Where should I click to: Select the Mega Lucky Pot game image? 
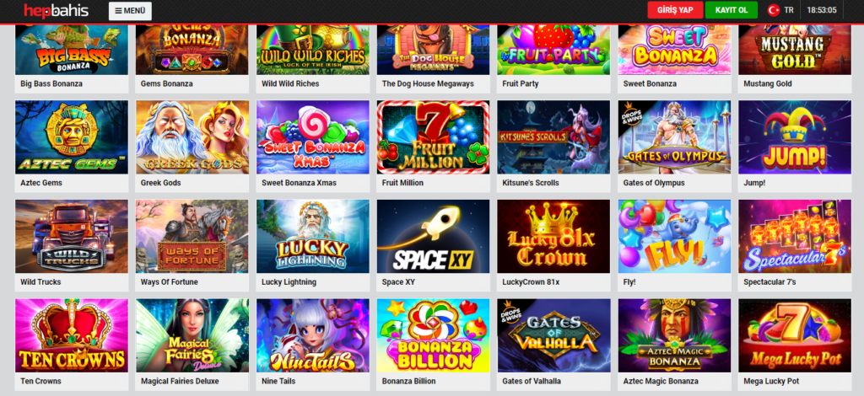pos(795,335)
